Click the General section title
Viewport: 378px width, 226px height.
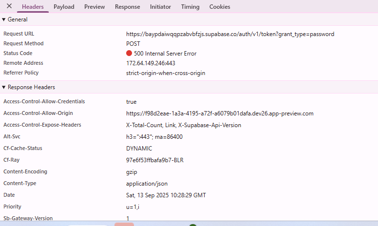point(18,19)
